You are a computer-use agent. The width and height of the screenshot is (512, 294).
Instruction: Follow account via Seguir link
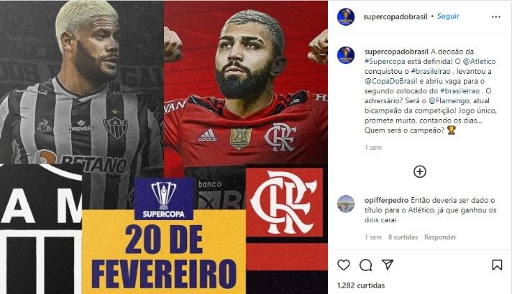click(448, 16)
